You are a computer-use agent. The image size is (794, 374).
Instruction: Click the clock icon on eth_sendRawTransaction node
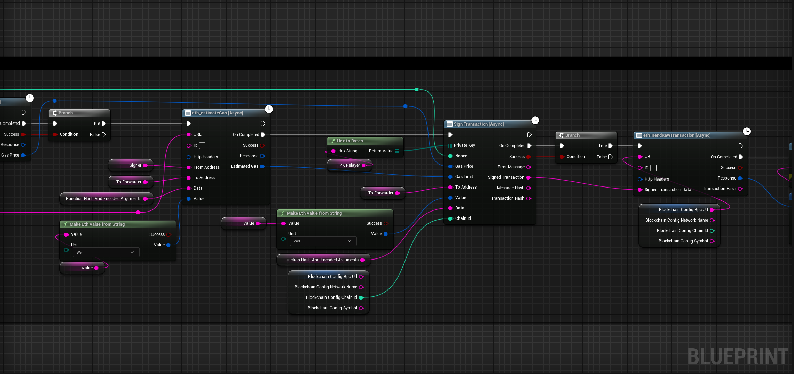[x=747, y=132]
